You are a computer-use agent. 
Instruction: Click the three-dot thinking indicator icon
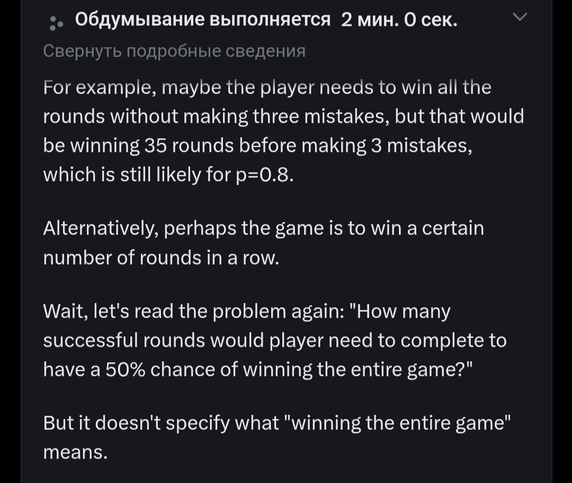pos(56,23)
